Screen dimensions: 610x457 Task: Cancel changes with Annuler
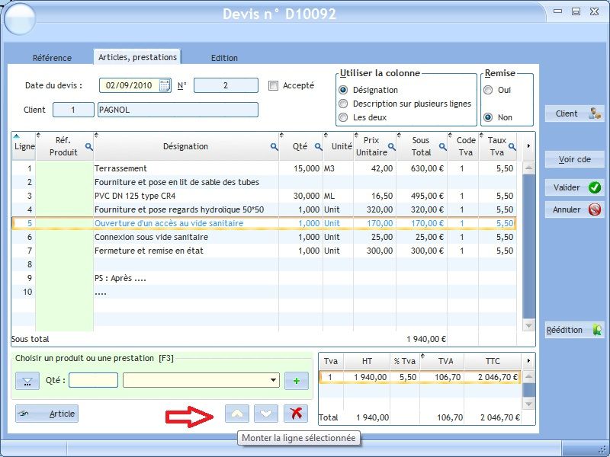pos(575,209)
